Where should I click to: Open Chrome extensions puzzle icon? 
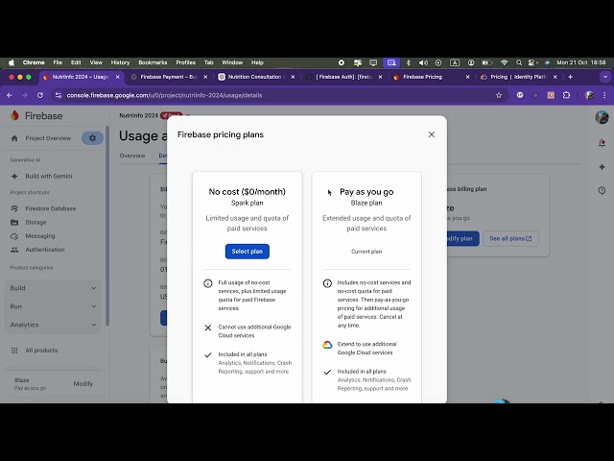click(566, 95)
